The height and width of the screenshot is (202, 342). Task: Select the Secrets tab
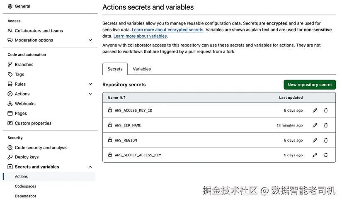pyautogui.click(x=115, y=69)
